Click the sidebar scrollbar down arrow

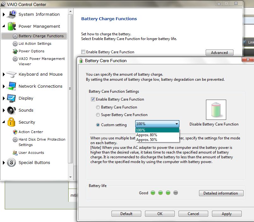(70, 177)
